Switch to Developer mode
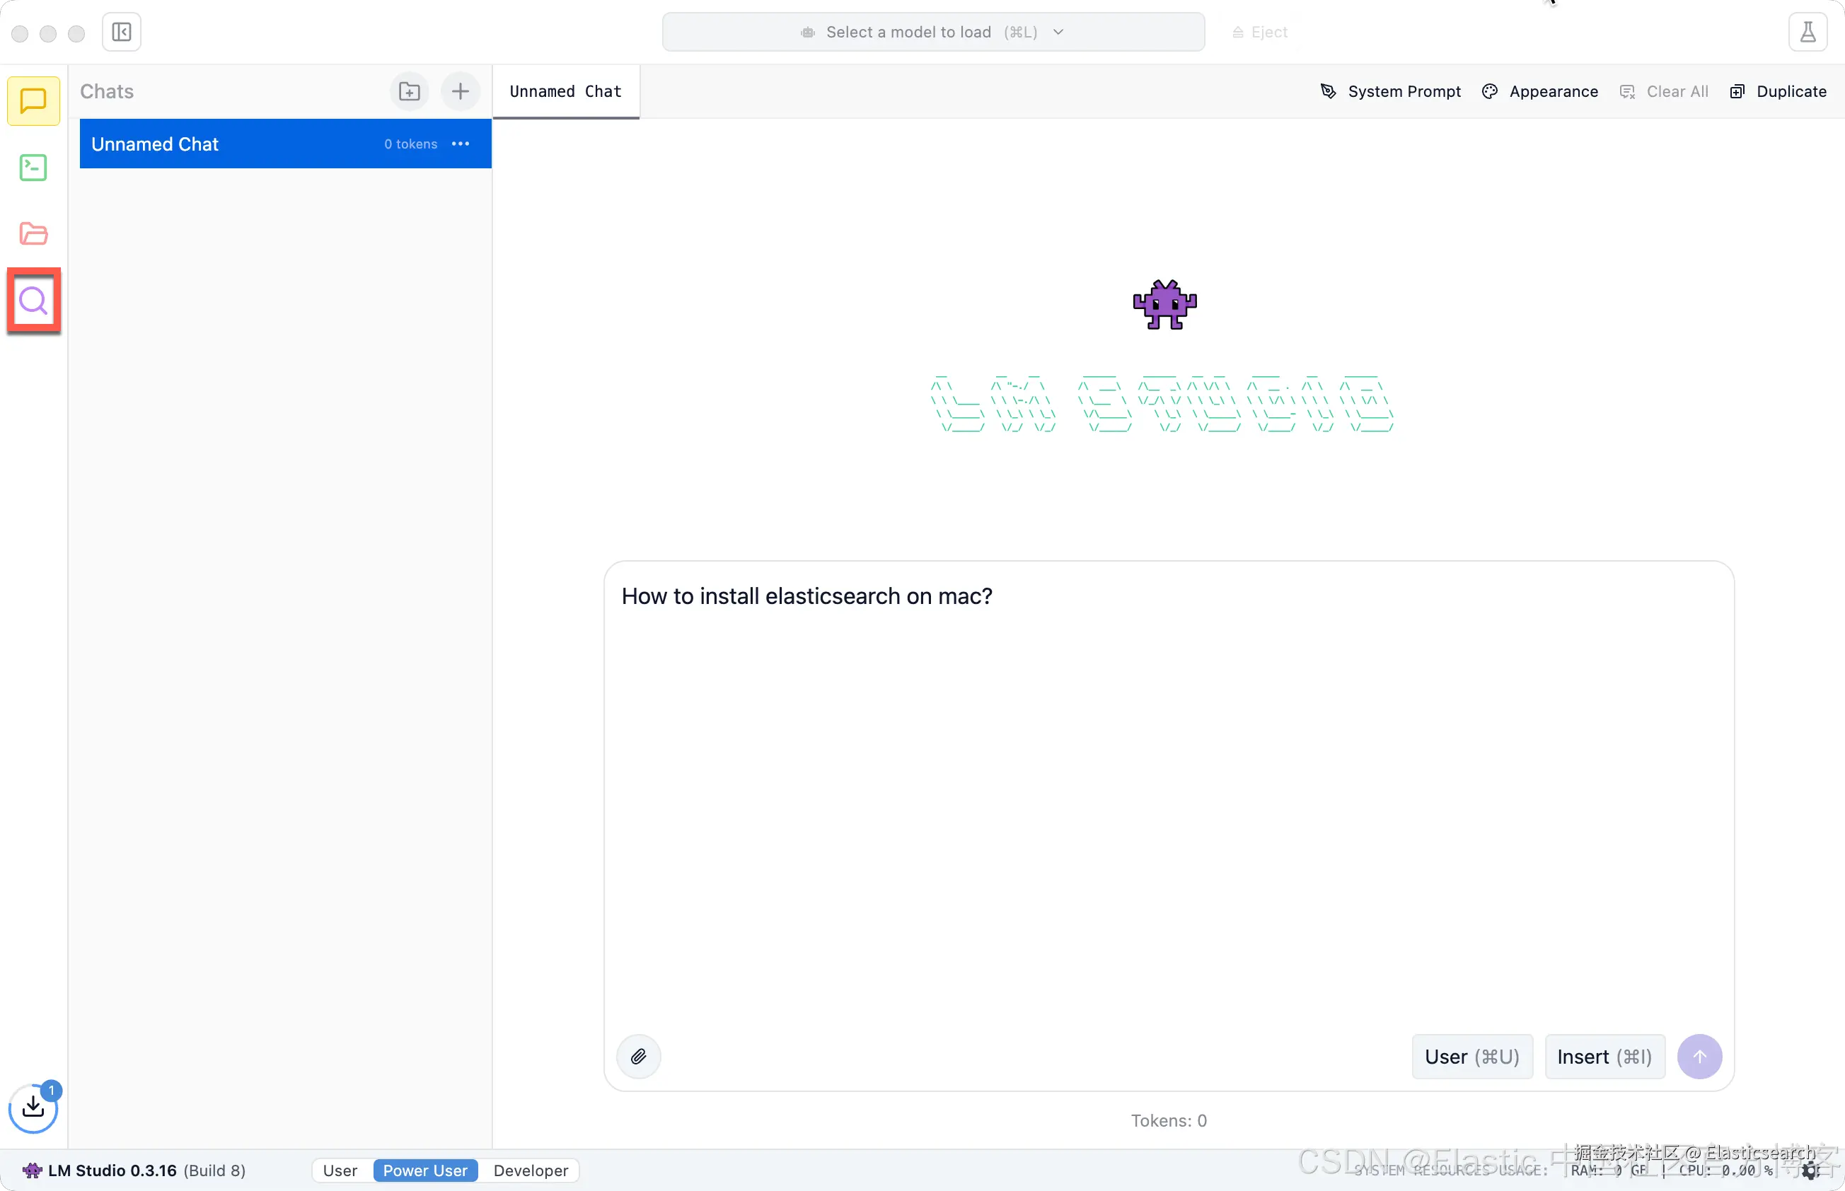1845x1191 pixels. [x=531, y=1170]
